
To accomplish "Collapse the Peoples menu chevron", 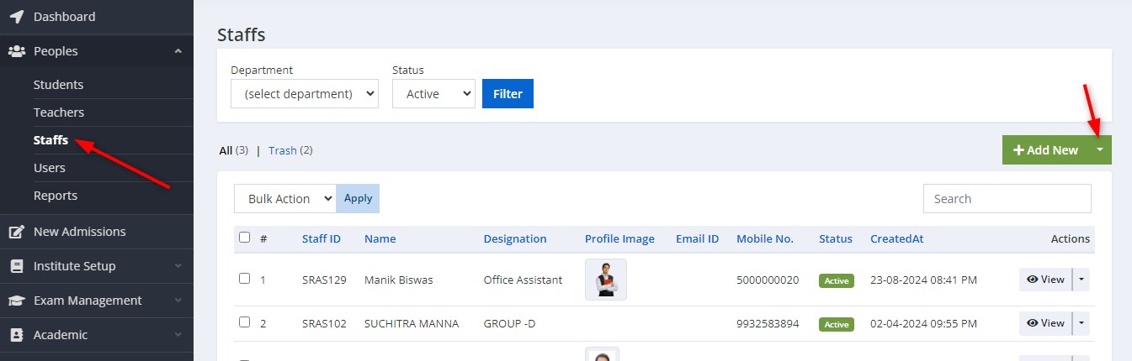I will pyautogui.click(x=178, y=51).
